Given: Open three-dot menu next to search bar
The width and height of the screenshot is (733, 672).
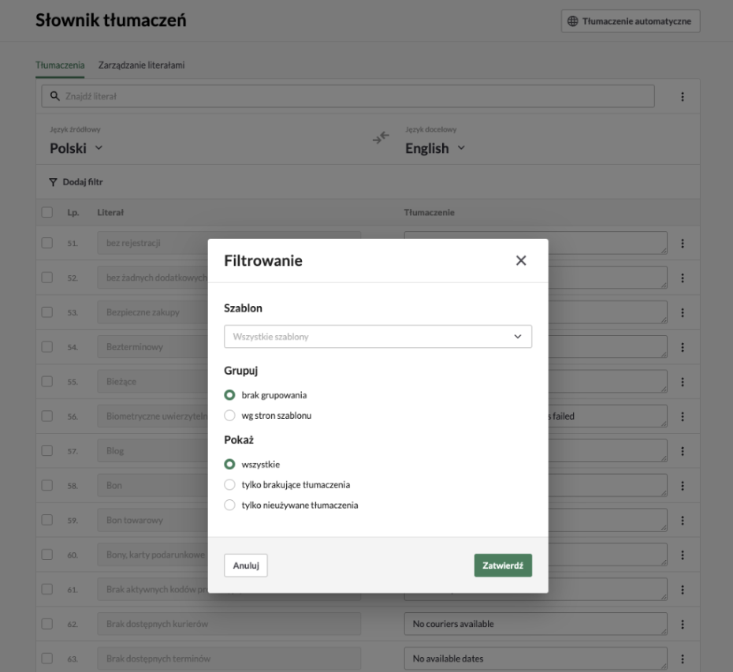Looking at the screenshot, I should pos(683,96).
